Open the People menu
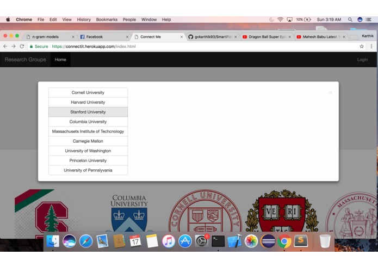Image resolution: width=378 pixels, height=268 pixels. pyautogui.click(x=129, y=20)
